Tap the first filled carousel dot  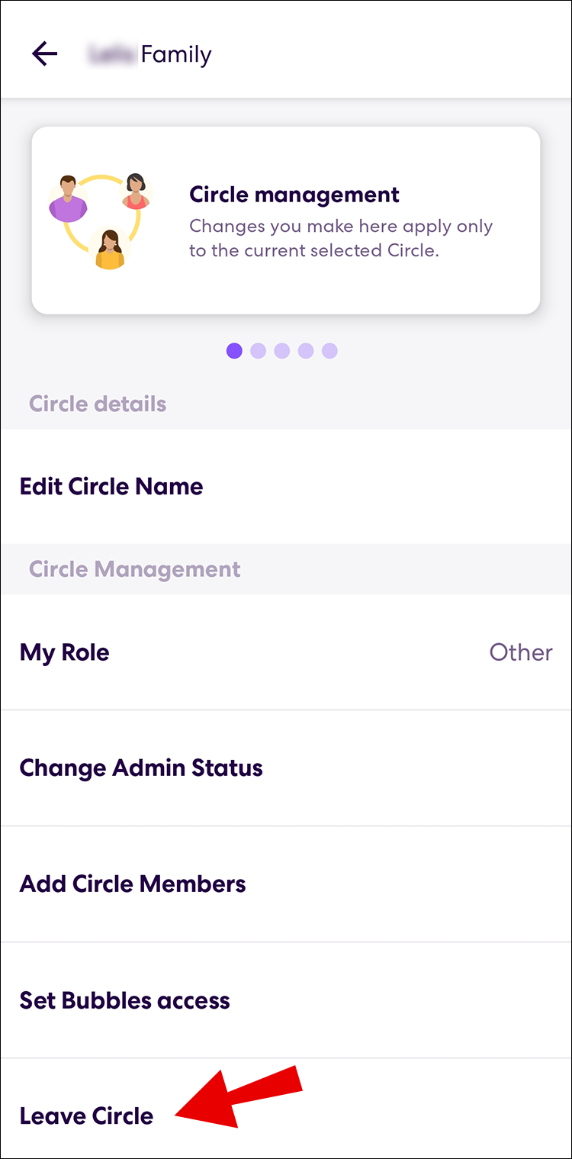pyautogui.click(x=234, y=351)
